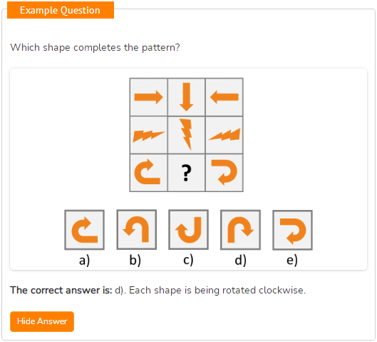Click the label 'd)' under the option

tap(240, 261)
